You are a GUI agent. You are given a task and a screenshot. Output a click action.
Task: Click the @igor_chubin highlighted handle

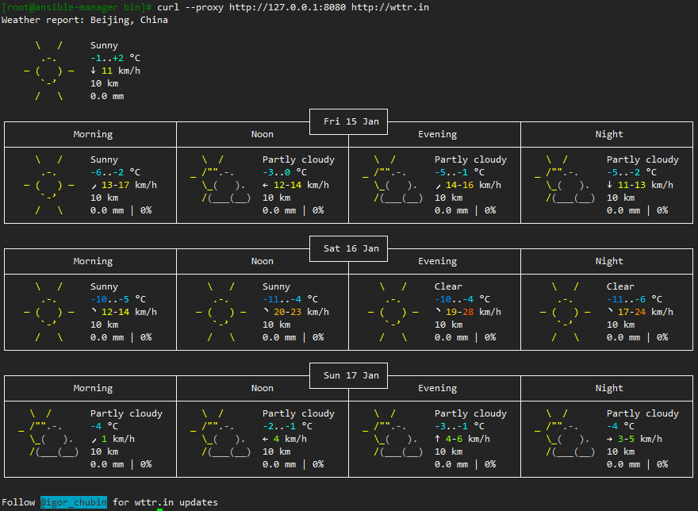tap(73, 502)
